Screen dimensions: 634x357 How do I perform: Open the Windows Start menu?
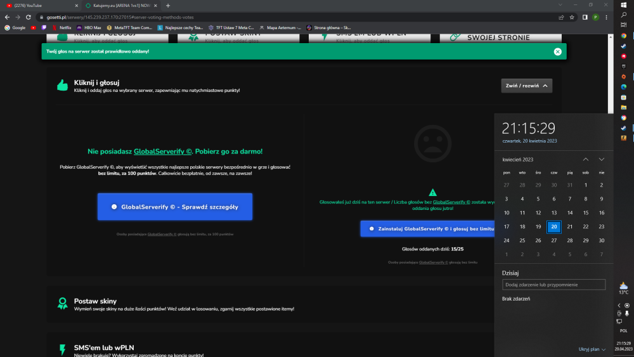tap(623, 5)
